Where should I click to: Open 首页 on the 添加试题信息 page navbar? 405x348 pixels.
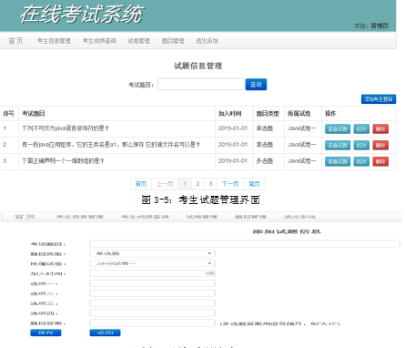pyautogui.click(x=25, y=217)
